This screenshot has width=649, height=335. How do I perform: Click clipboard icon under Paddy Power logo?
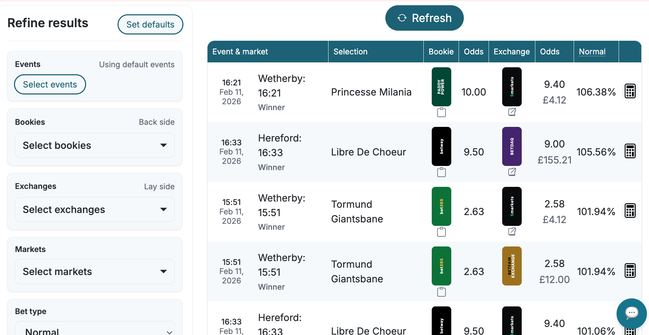pyautogui.click(x=441, y=112)
